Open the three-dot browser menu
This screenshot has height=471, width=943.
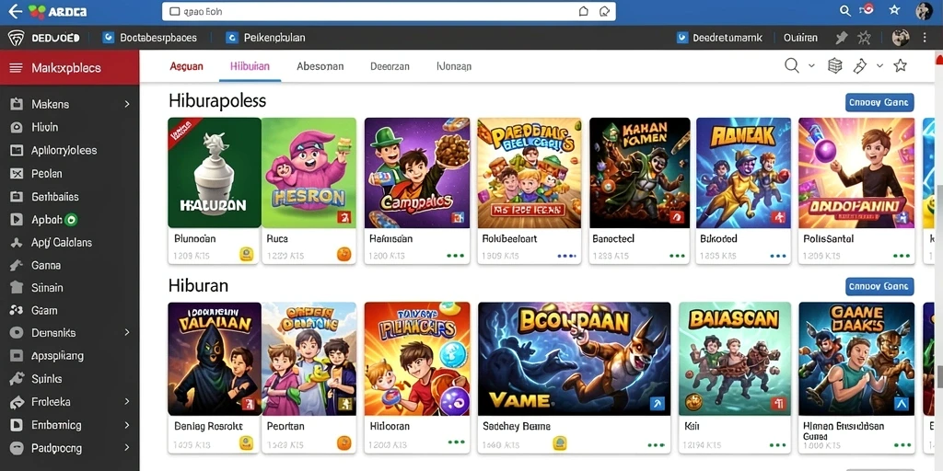coord(925,38)
